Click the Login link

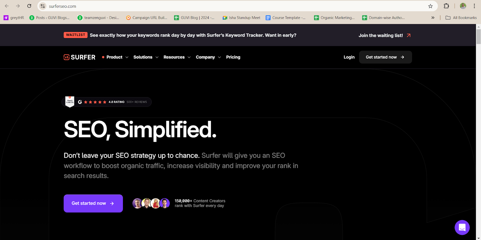click(x=349, y=57)
